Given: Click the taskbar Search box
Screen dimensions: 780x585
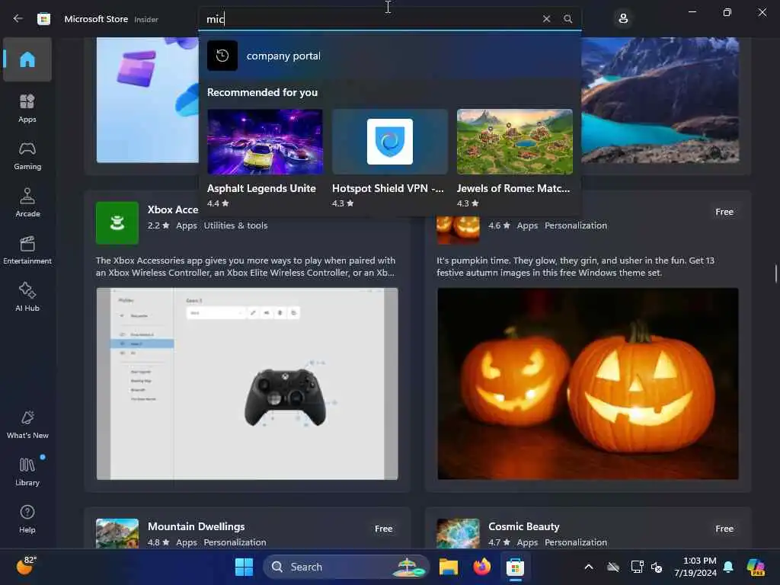Looking at the screenshot, I should pos(347,567).
